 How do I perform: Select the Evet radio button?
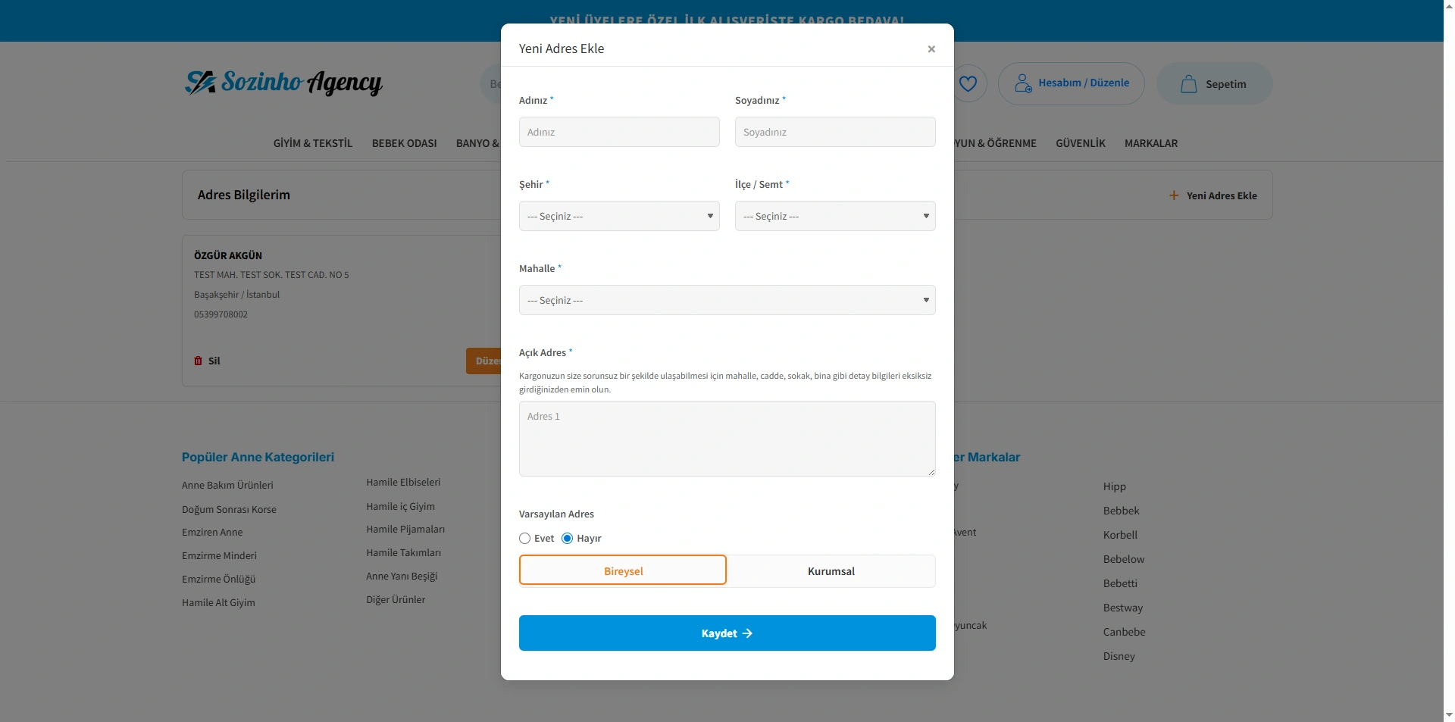point(524,539)
